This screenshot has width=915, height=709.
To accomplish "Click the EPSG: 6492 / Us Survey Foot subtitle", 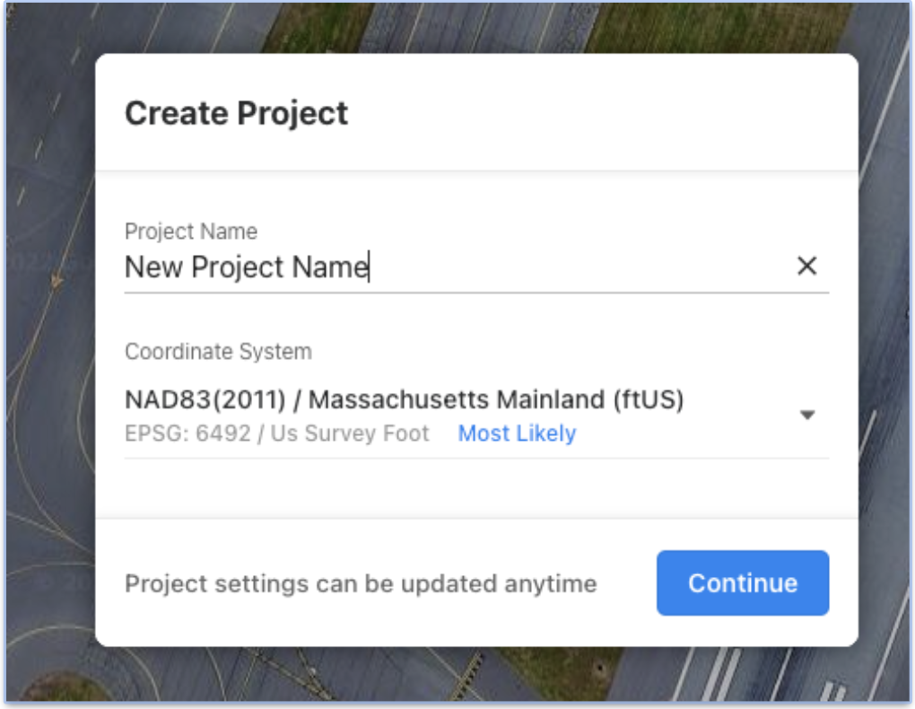I will point(276,433).
